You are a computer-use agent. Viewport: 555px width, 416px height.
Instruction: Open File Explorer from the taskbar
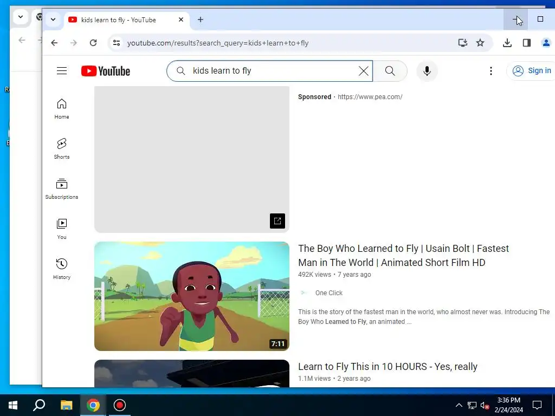pyautogui.click(x=66, y=405)
